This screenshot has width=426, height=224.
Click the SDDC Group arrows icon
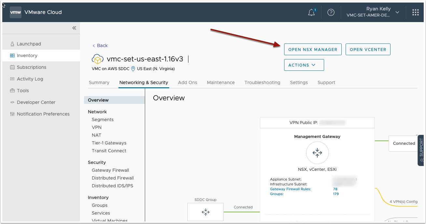point(205,212)
